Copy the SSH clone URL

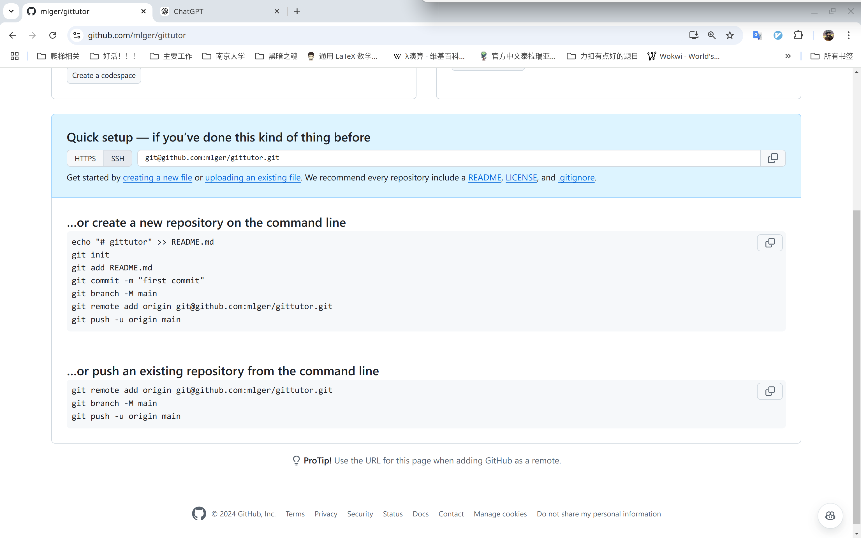tap(772, 158)
